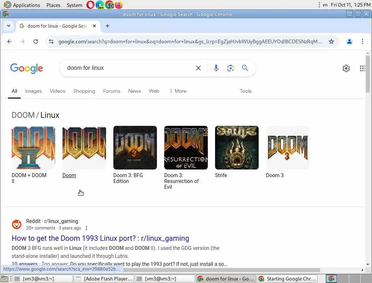This screenshot has width=372, height=283.
Task: Open the Doom 3: BFG Edition thumbnail
Action: (135, 148)
